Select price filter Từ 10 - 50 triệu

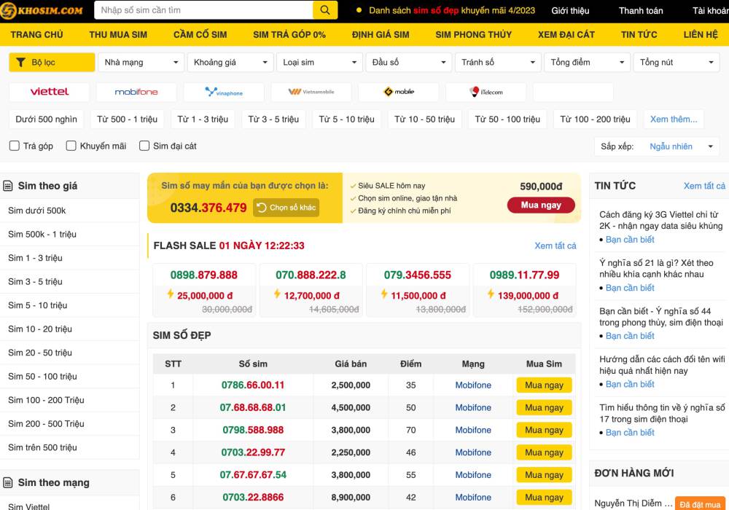click(x=424, y=119)
